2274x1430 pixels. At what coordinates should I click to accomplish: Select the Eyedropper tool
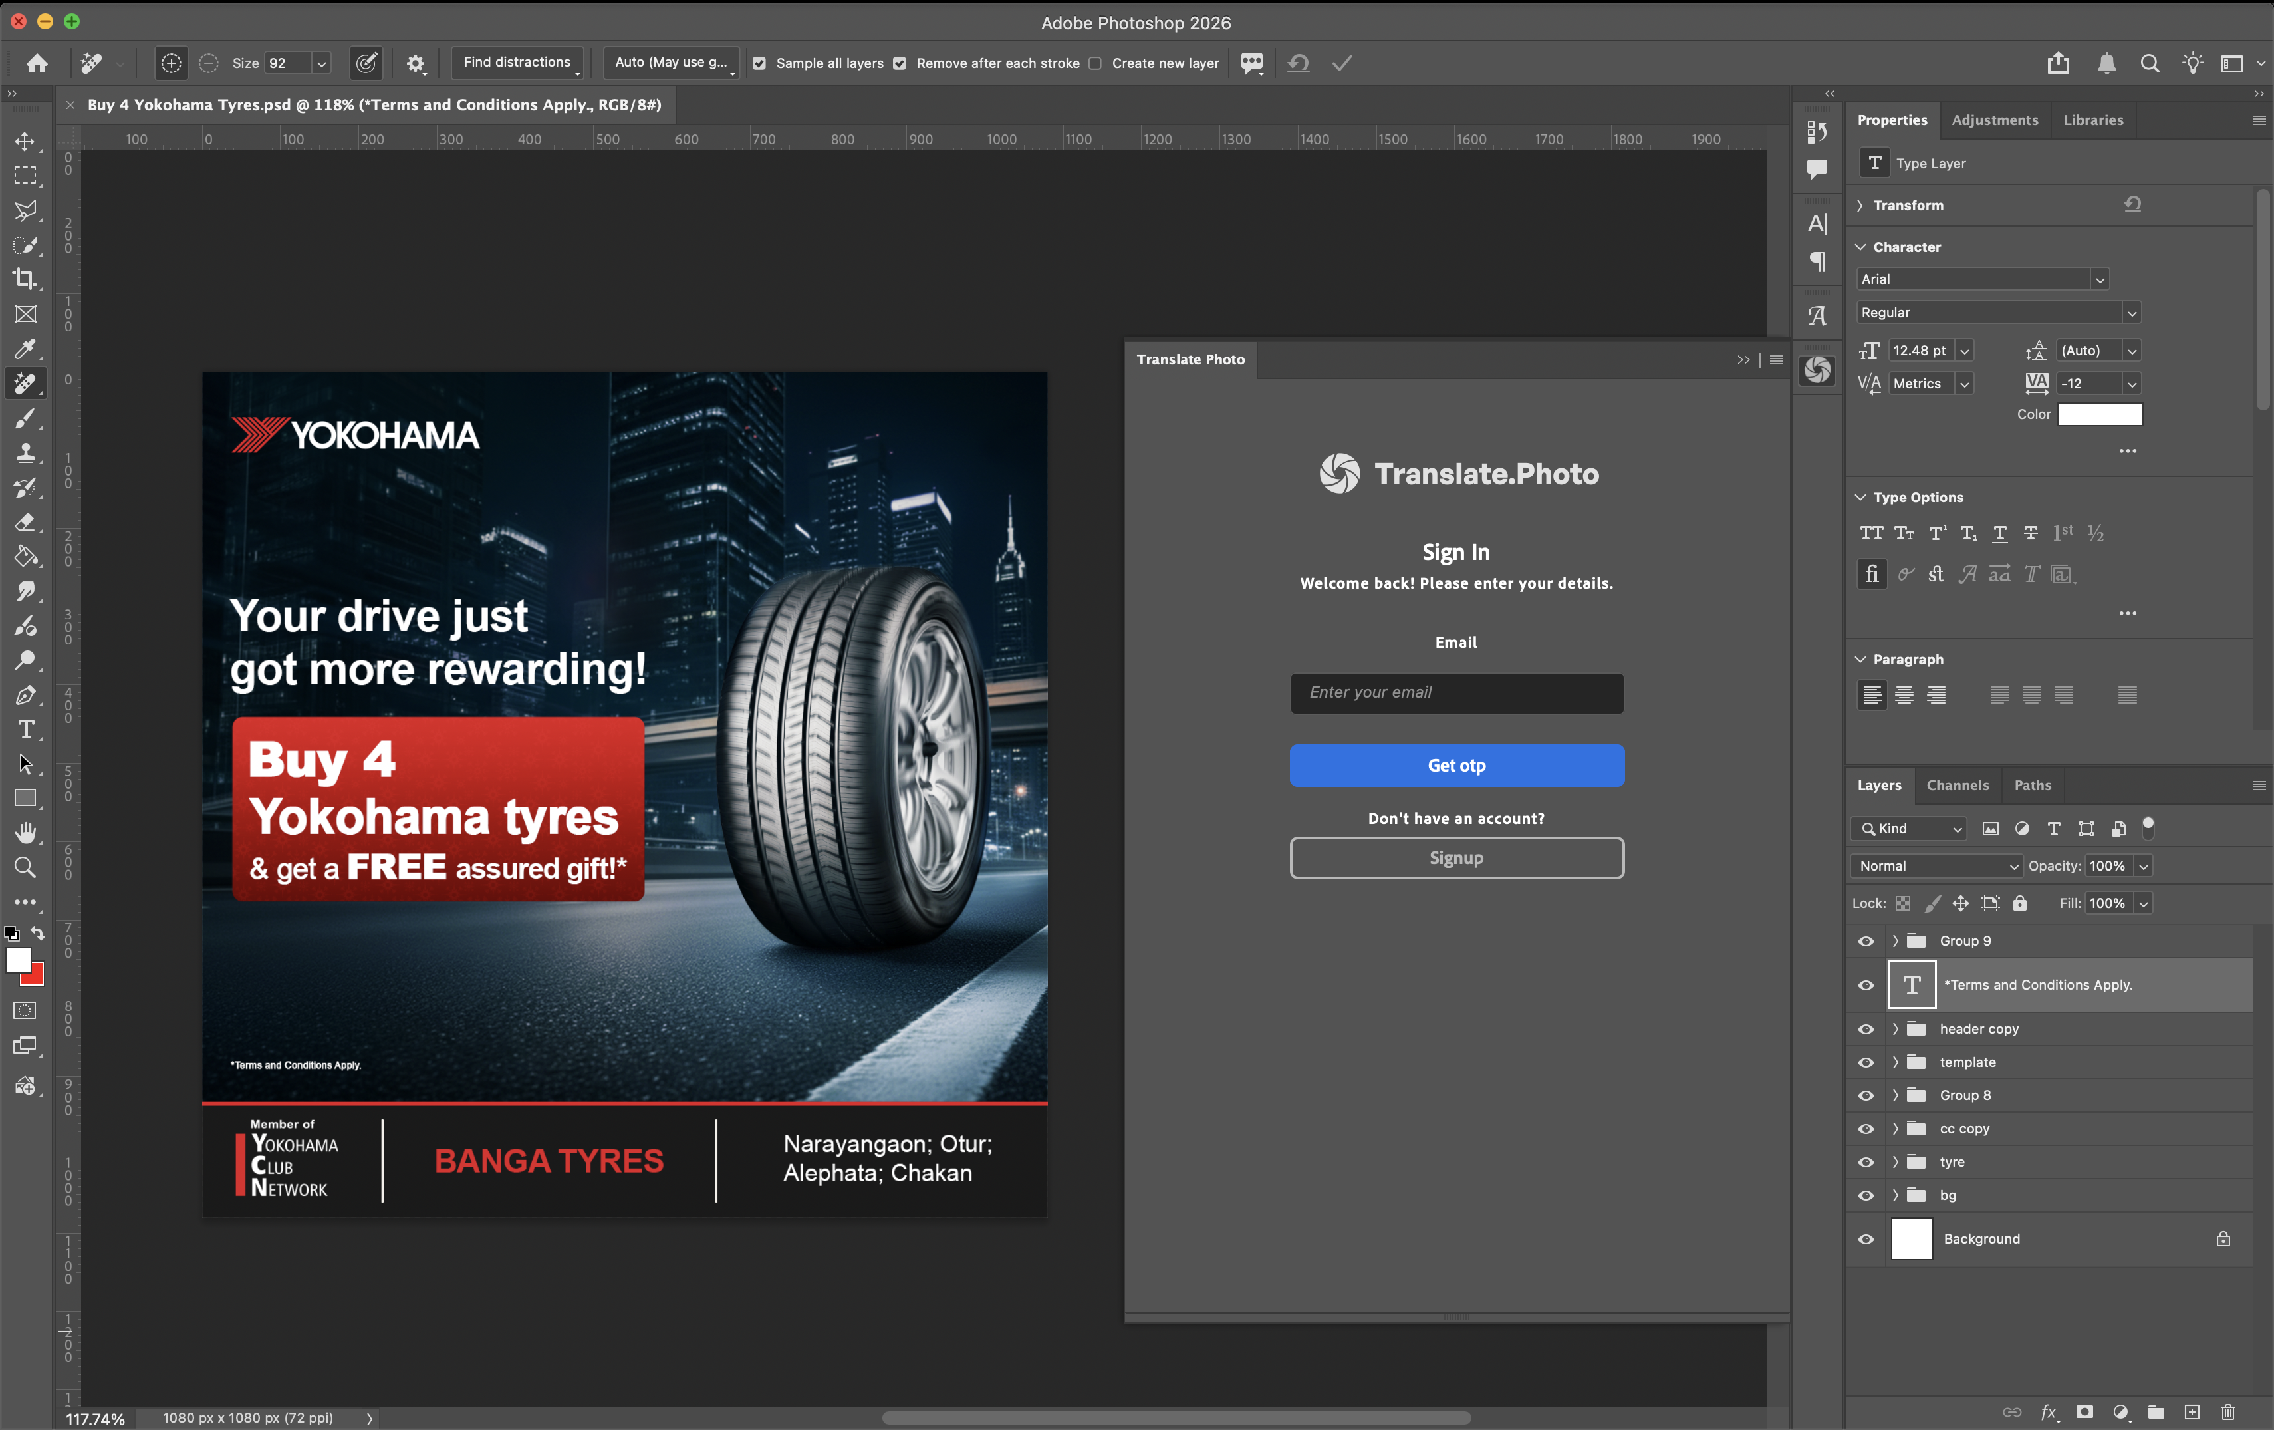point(25,349)
